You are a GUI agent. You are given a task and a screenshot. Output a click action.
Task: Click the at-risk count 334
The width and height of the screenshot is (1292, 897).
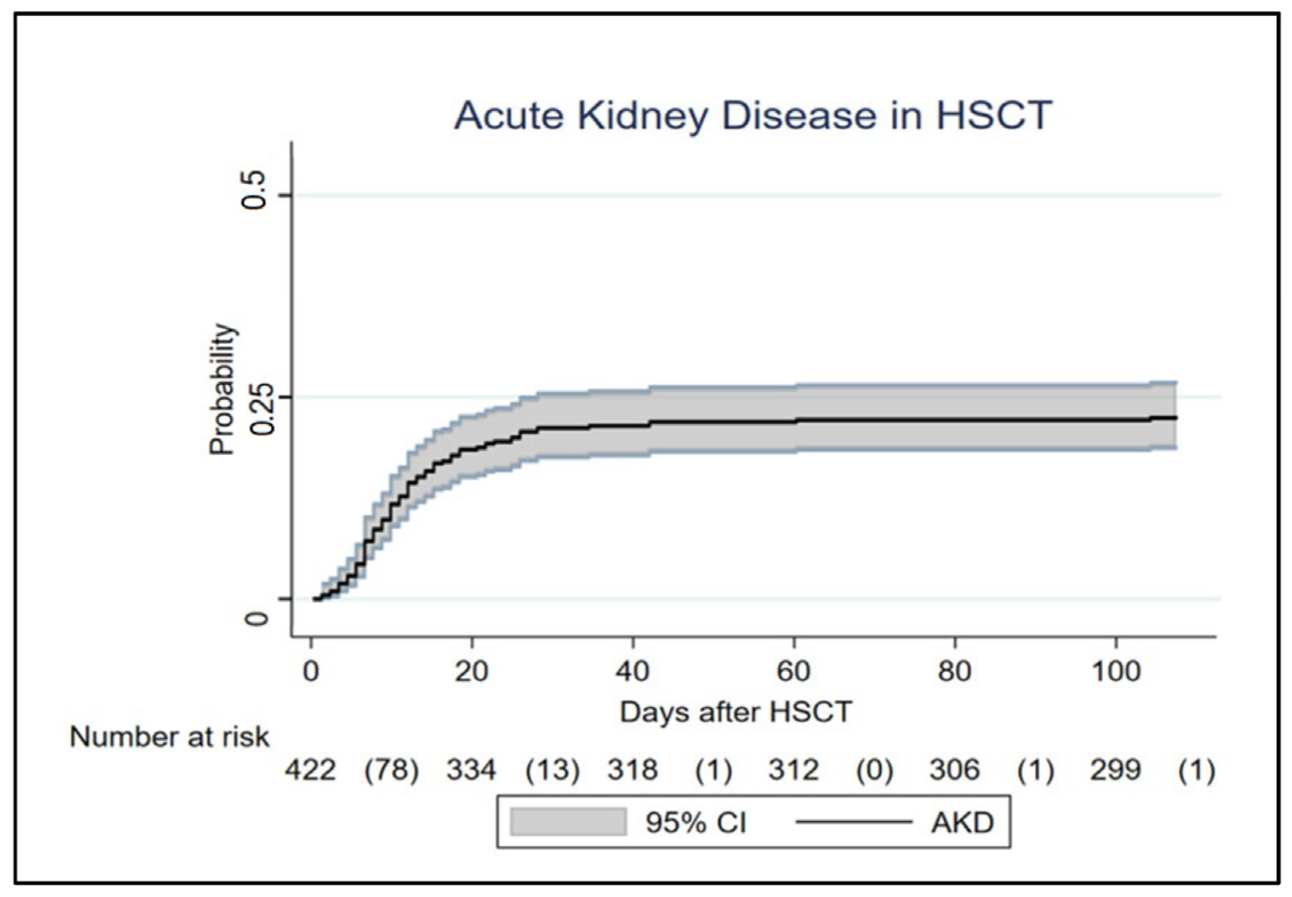(471, 770)
